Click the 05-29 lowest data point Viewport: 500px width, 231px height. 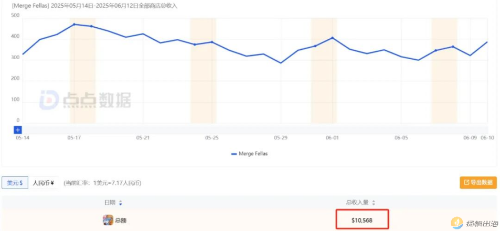[x=281, y=63]
